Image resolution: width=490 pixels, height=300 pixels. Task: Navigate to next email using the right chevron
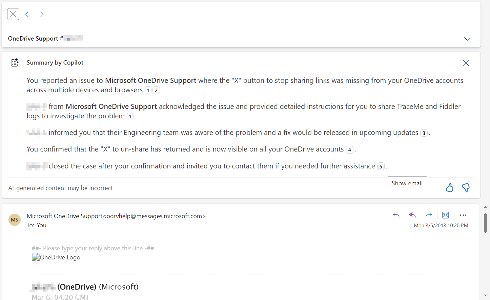click(42, 14)
